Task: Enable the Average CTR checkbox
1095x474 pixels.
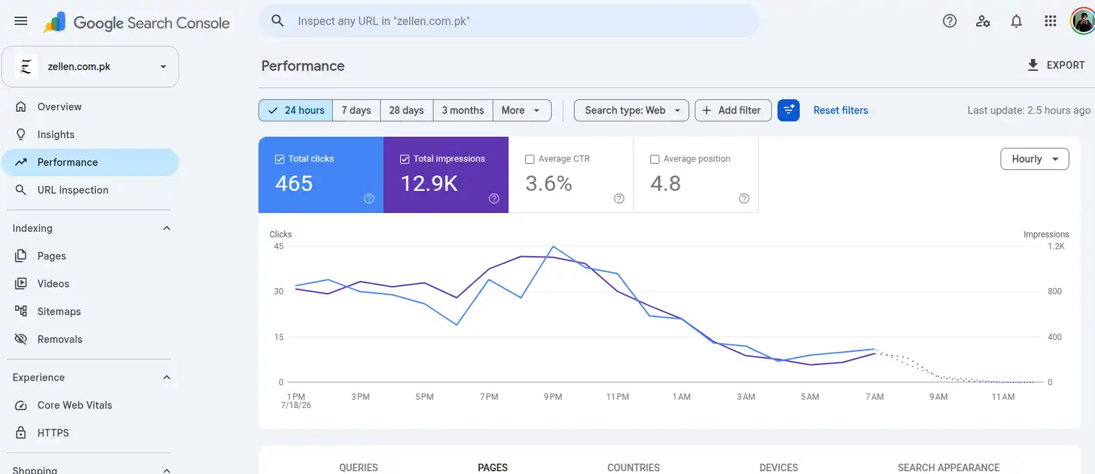Action: 529,159
